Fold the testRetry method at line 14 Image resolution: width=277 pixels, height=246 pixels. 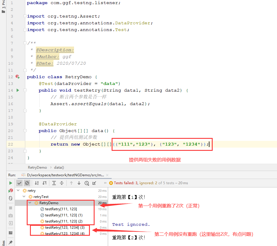(x=25, y=90)
